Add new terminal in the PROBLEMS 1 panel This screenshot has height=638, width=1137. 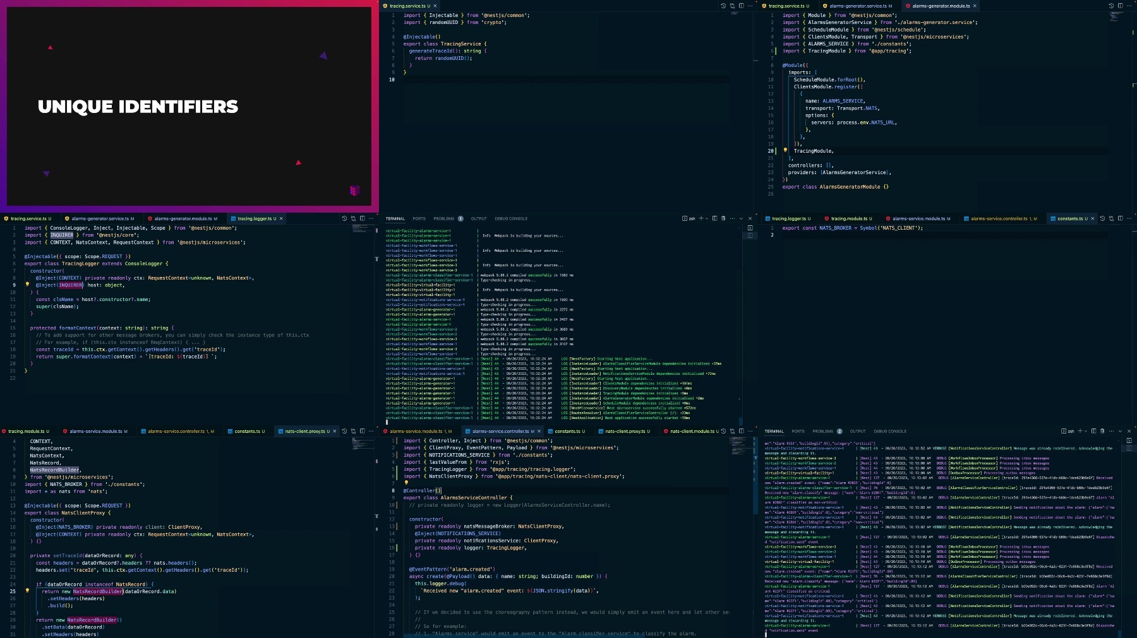701,218
